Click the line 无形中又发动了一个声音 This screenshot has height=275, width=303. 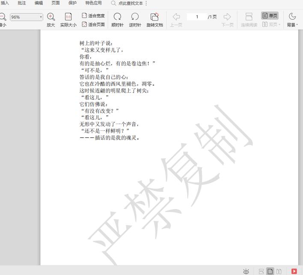(109, 124)
